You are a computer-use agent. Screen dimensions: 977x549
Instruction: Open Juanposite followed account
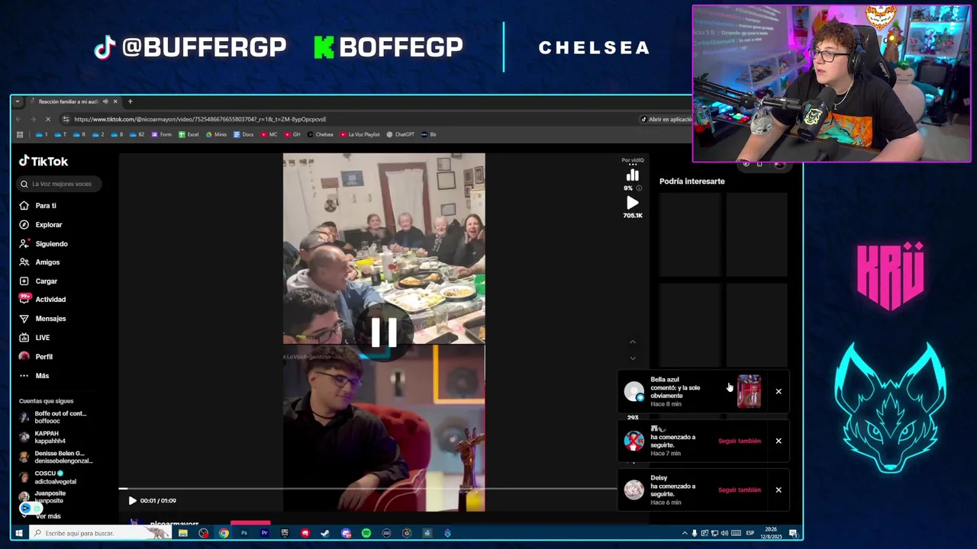pos(43,497)
